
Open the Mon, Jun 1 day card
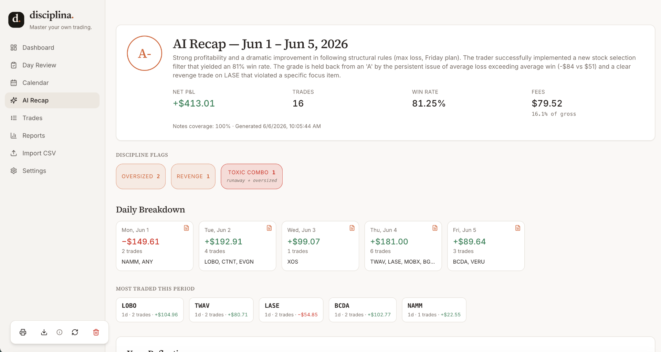click(155, 246)
